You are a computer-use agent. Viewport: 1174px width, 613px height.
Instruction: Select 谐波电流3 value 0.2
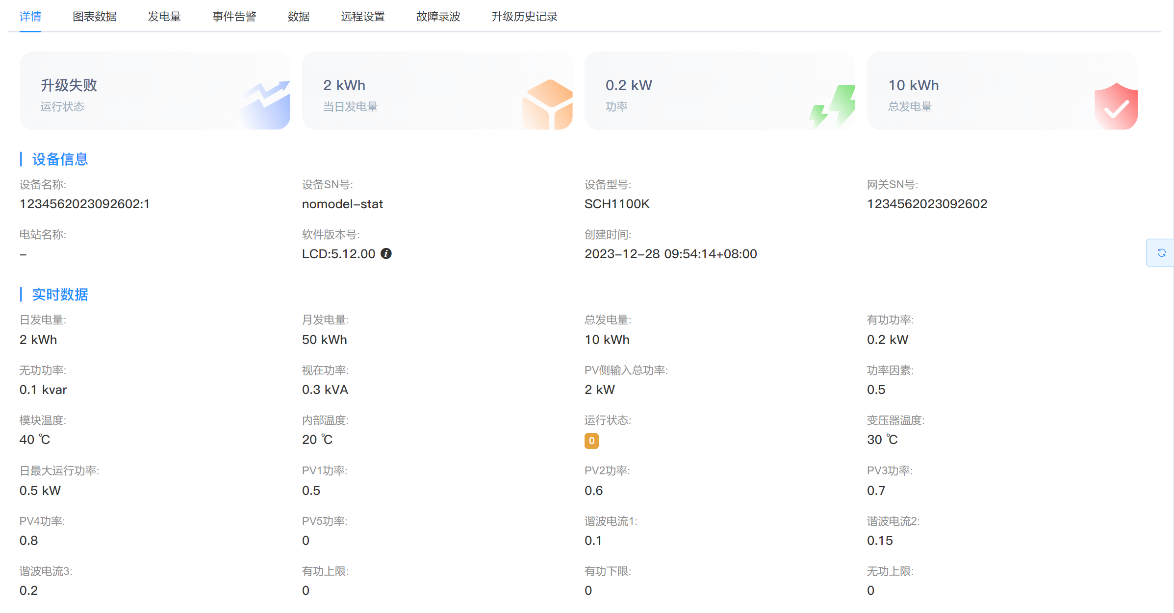[28, 590]
